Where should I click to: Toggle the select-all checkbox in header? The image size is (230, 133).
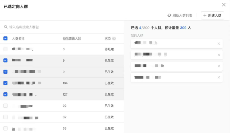click(x=5, y=38)
